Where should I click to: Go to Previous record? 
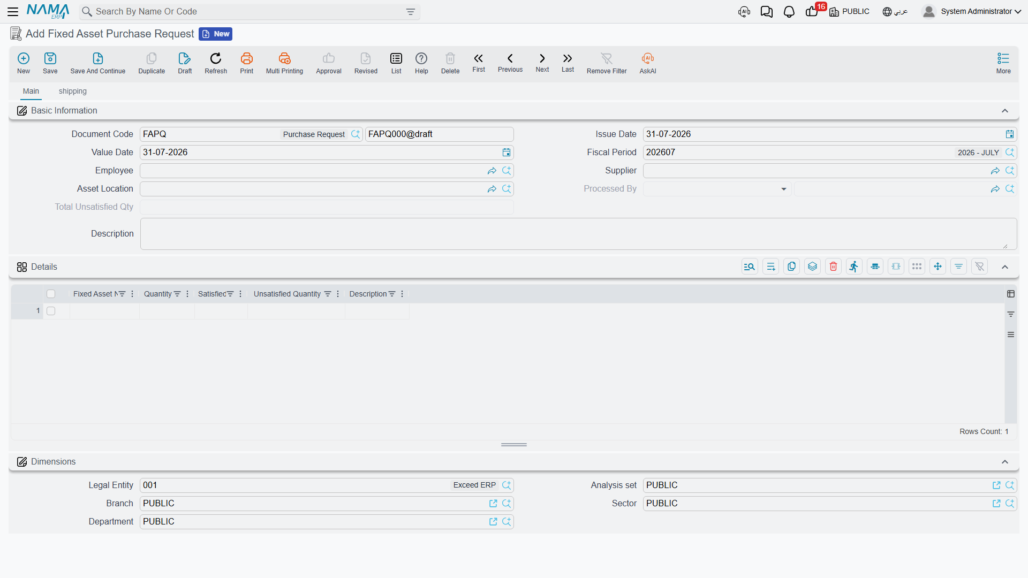point(510,63)
